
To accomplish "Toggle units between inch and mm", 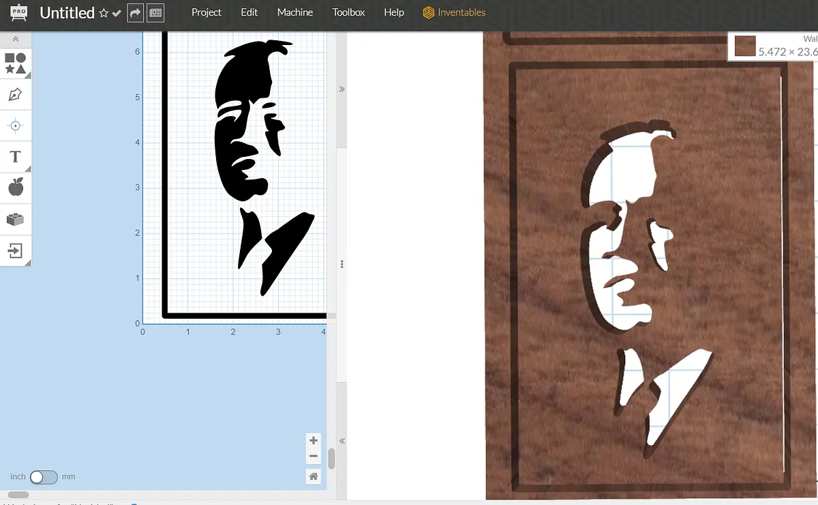I will (44, 476).
